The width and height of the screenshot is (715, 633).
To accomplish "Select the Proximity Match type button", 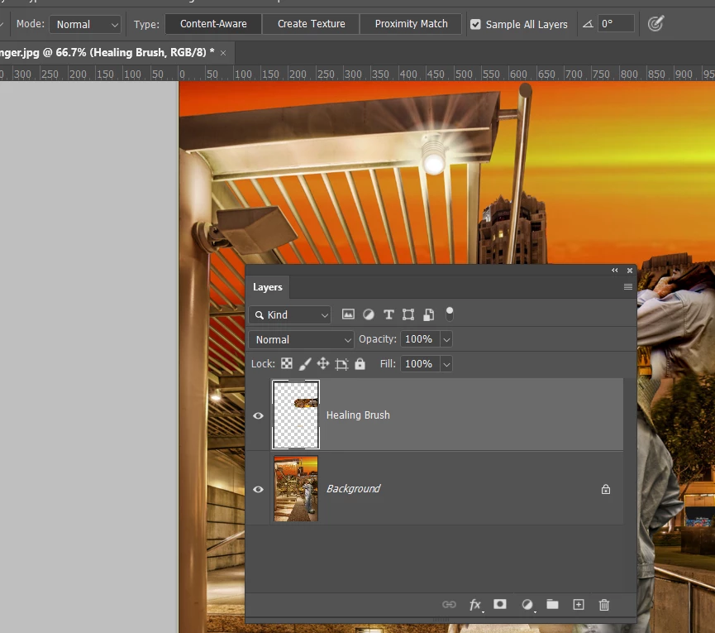I will click(411, 24).
